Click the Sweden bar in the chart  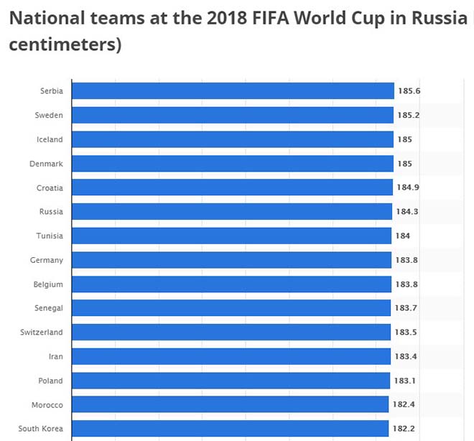[x=233, y=115]
